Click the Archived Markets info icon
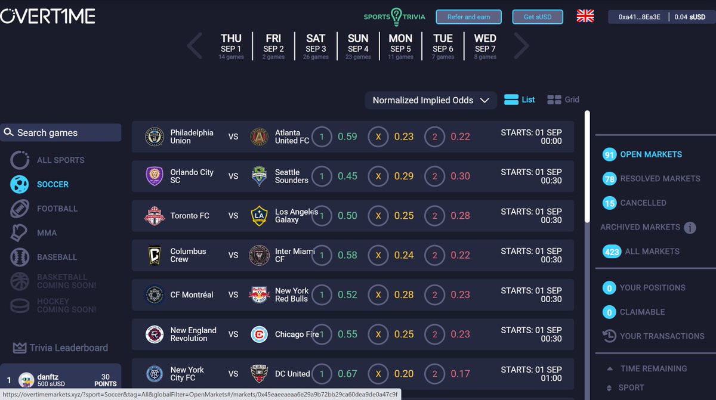716x400 pixels. 690,227
